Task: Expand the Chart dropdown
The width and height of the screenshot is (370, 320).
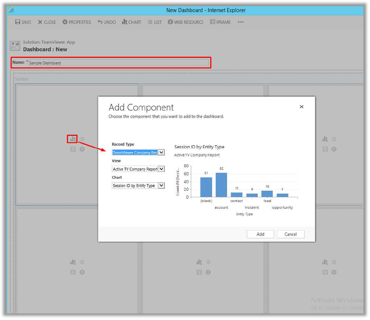Action: pos(161,186)
